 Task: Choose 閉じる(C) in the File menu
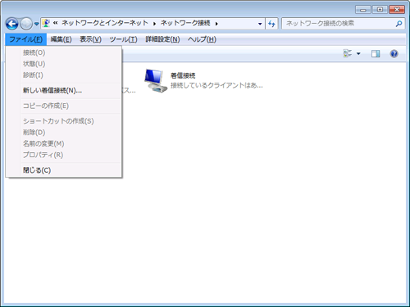(x=64, y=170)
